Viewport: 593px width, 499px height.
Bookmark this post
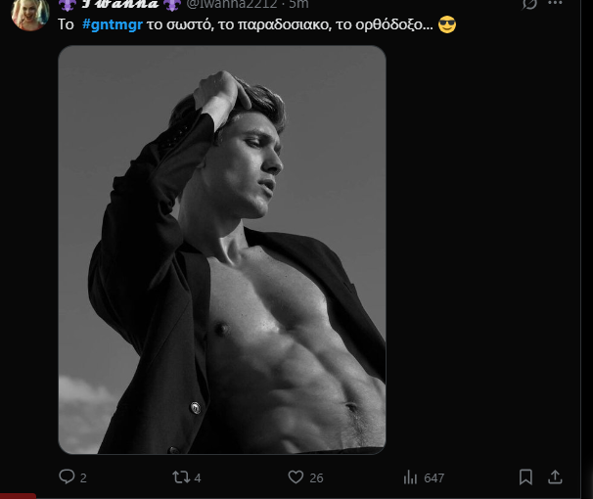[x=526, y=476]
